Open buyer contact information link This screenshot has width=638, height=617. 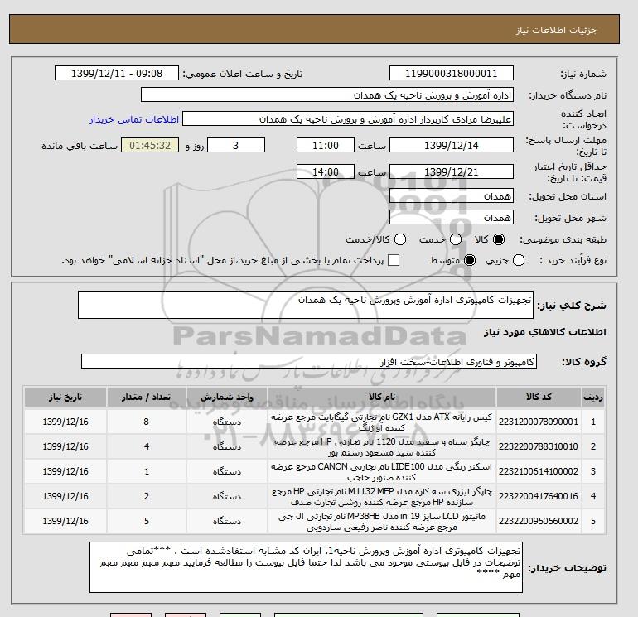134,119
